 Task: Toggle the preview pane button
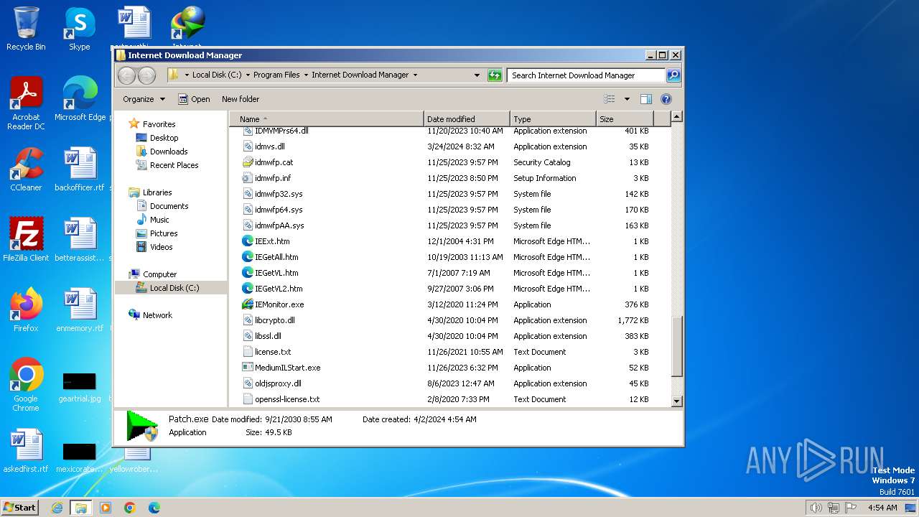tap(645, 99)
